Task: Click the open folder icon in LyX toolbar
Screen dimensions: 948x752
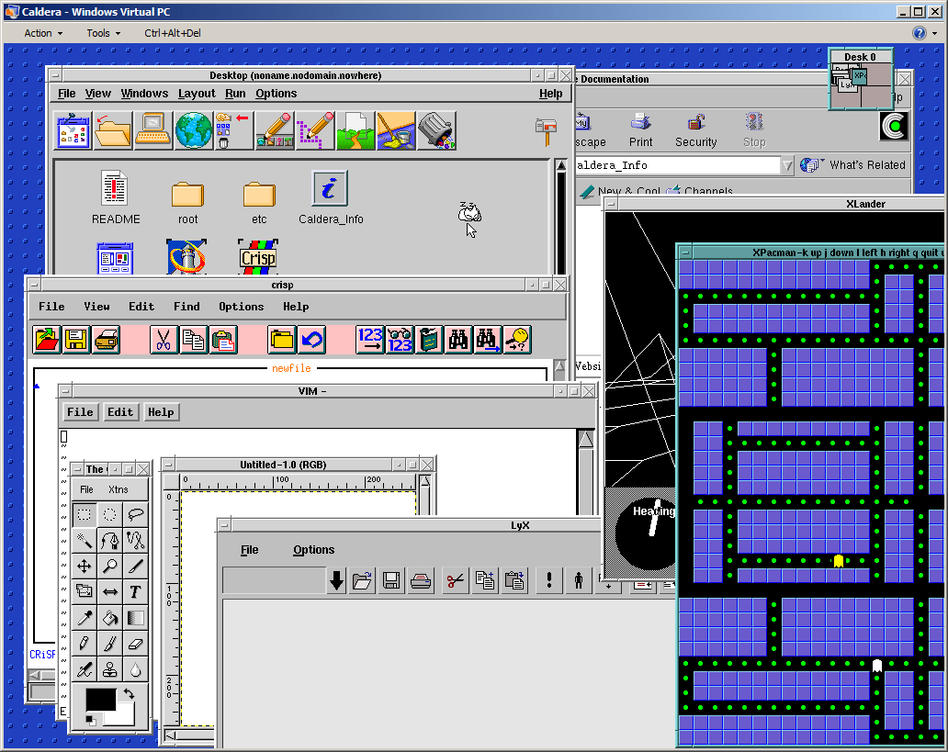Action: (362, 581)
